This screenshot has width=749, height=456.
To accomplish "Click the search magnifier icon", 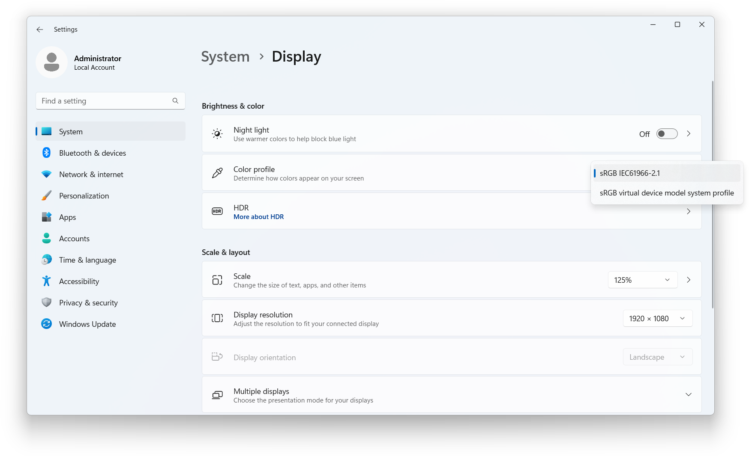I will [x=175, y=101].
